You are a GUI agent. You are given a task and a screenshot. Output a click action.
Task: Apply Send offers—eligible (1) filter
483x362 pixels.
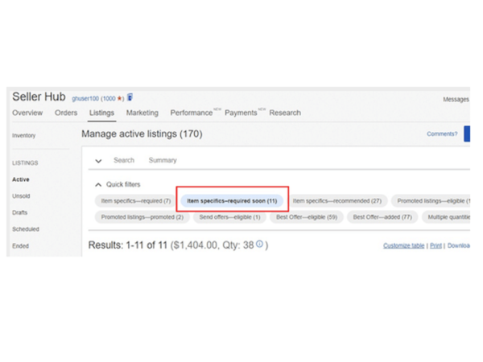229,217
